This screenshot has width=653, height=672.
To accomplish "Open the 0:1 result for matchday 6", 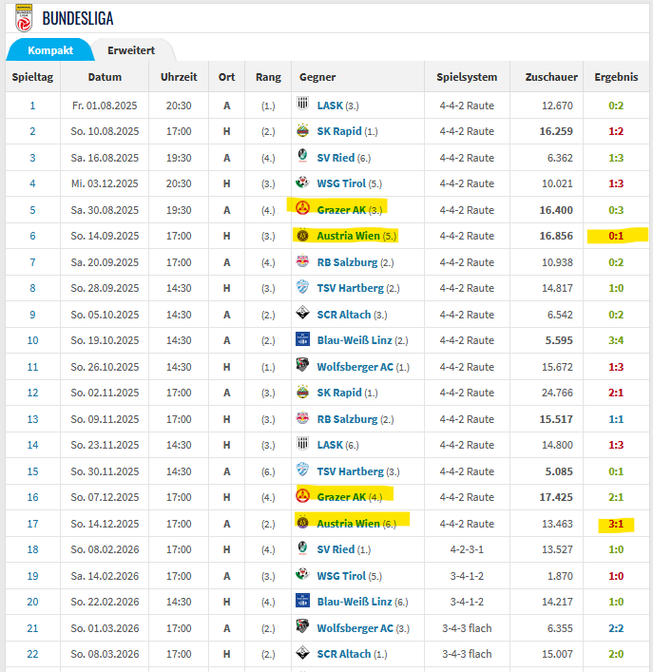I will [616, 236].
